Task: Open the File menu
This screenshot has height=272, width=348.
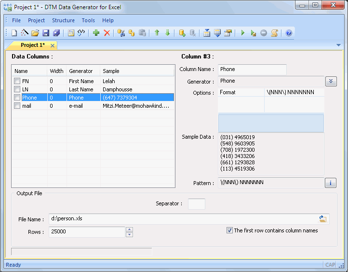Action: point(16,20)
